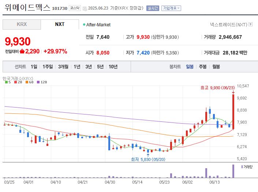The height and width of the screenshot is (192, 258).
Task: Click the 거래량 value 2,946,667
Action: tap(230, 37)
